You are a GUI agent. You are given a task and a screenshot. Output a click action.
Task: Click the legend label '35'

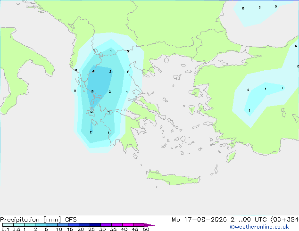pyautogui.click(x=113, y=229)
